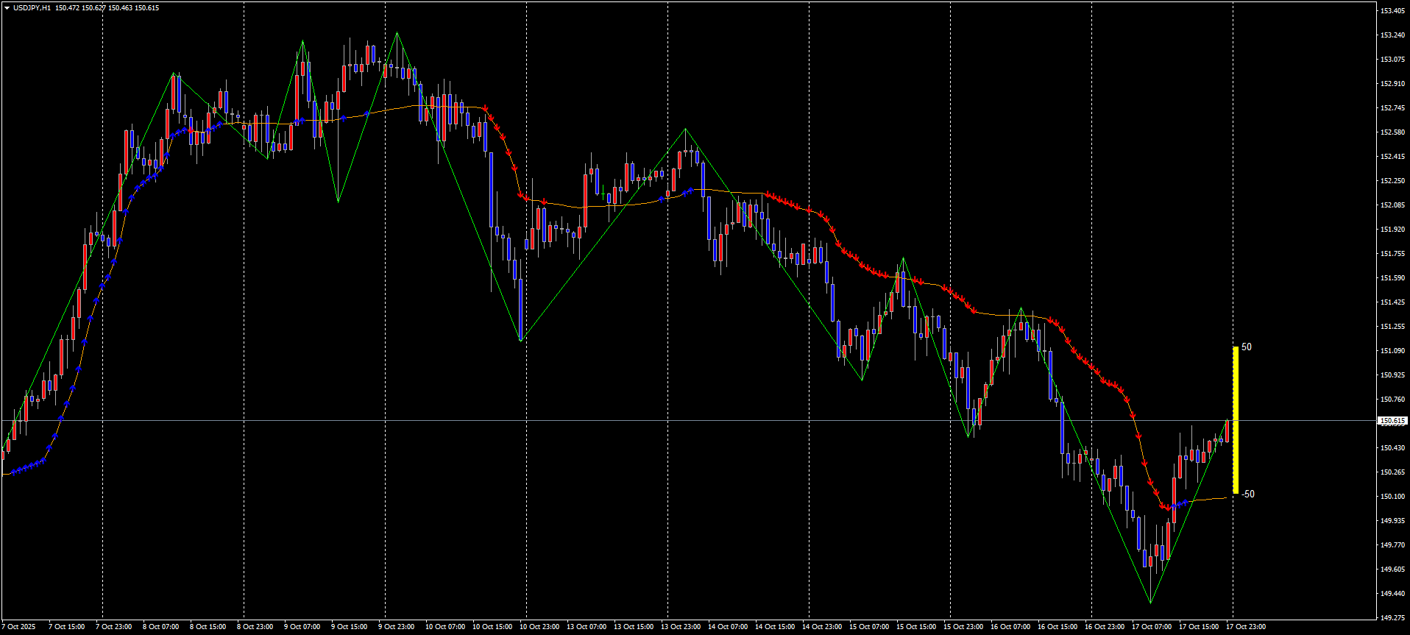Viewport: 1410px width, 635px height.
Task: Open the dropdown triangle beside USDJPY,H1
Action: point(7,8)
